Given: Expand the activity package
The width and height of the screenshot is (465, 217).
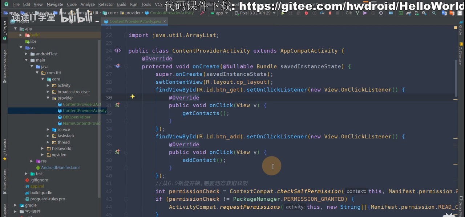Looking at the screenshot, I should pyautogui.click(x=48, y=85).
